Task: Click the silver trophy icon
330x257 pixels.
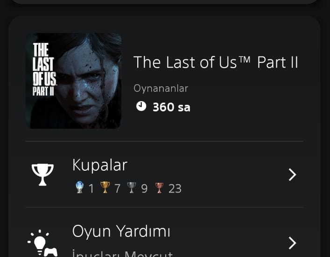Action: (x=132, y=188)
